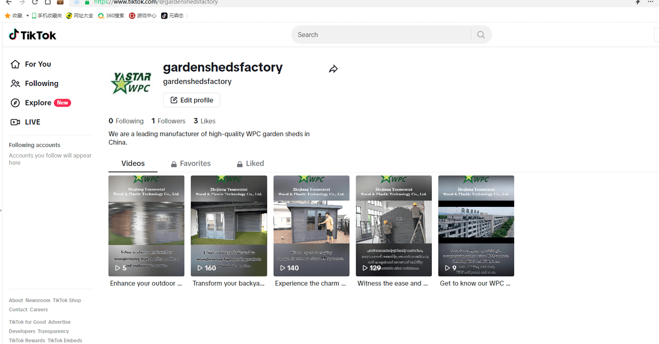This screenshot has width=659, height=344.
Task: Open the Following feed
Action: 35,83
